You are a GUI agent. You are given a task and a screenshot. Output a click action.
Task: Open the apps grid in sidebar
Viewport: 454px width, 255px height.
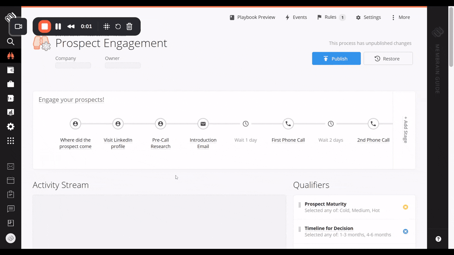(x=11, y=141)
